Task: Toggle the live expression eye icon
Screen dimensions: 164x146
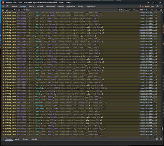Action: point(19,10)
